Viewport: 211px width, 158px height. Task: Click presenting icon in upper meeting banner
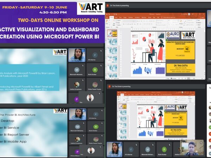[x=108, y=6]
